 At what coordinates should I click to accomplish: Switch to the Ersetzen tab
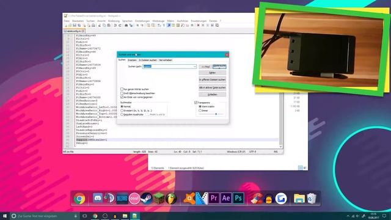(132, 60)
